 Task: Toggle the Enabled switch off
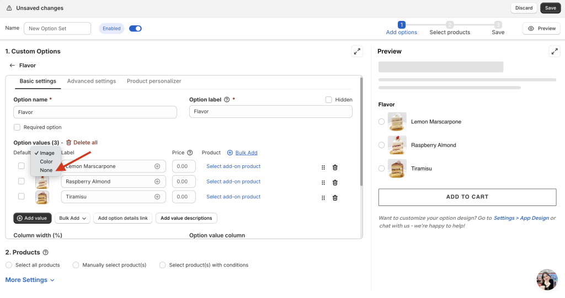tap(135, 29)
